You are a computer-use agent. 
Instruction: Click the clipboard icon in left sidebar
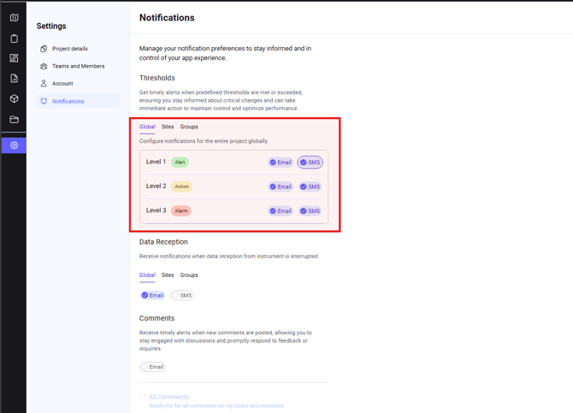tap(14, 38)
